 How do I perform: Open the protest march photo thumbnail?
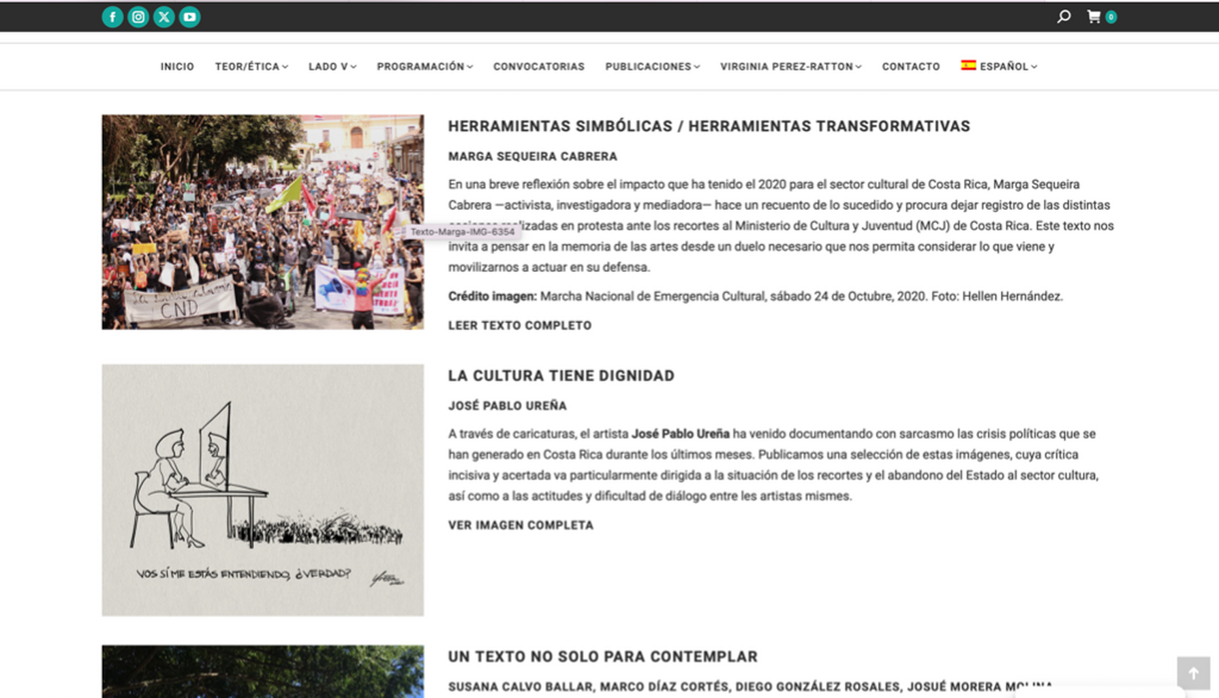point(263,222)
